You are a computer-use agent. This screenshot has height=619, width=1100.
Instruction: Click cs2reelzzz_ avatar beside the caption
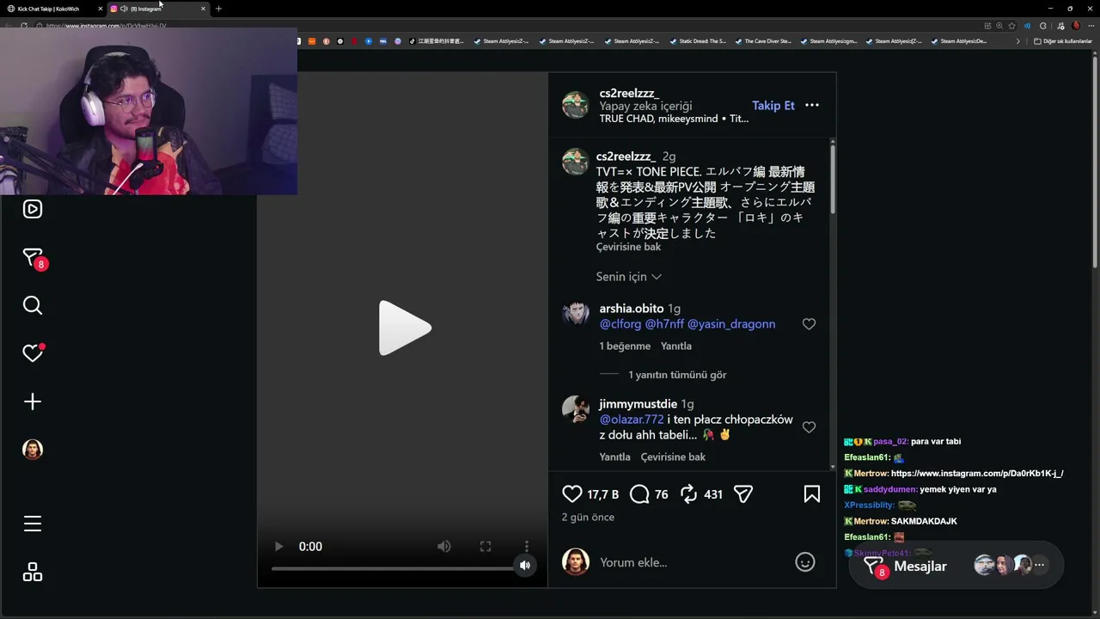575,162
